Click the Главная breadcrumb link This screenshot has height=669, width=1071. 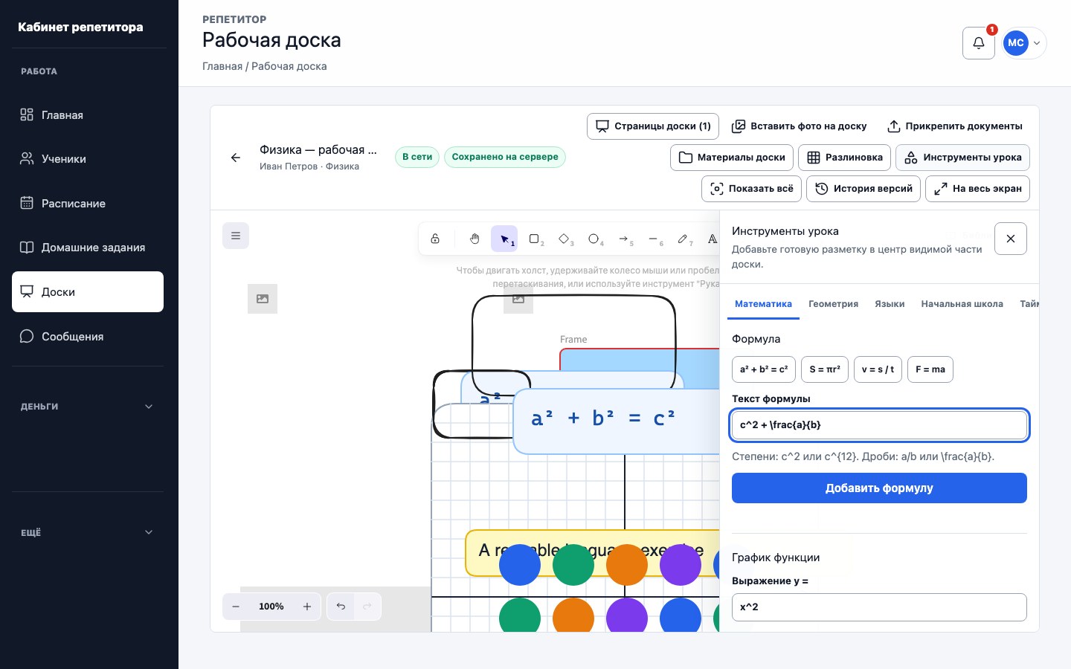(x=222, y=66)
